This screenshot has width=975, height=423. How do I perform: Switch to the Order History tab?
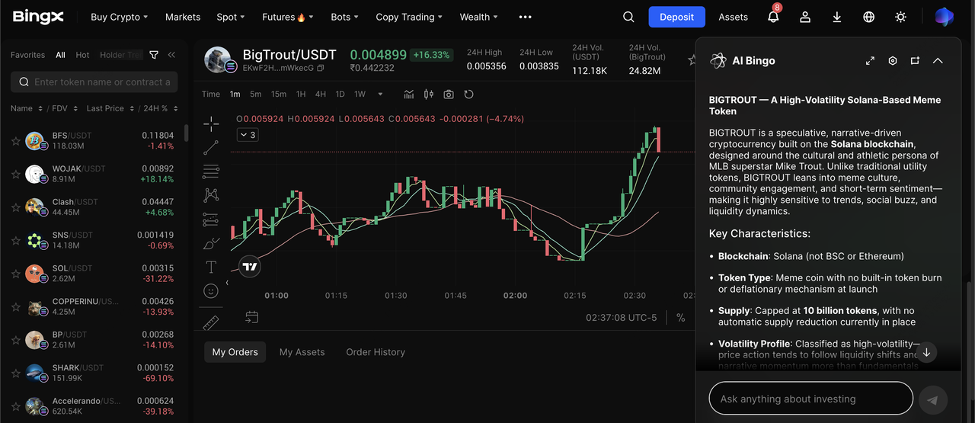click(375, 352)
